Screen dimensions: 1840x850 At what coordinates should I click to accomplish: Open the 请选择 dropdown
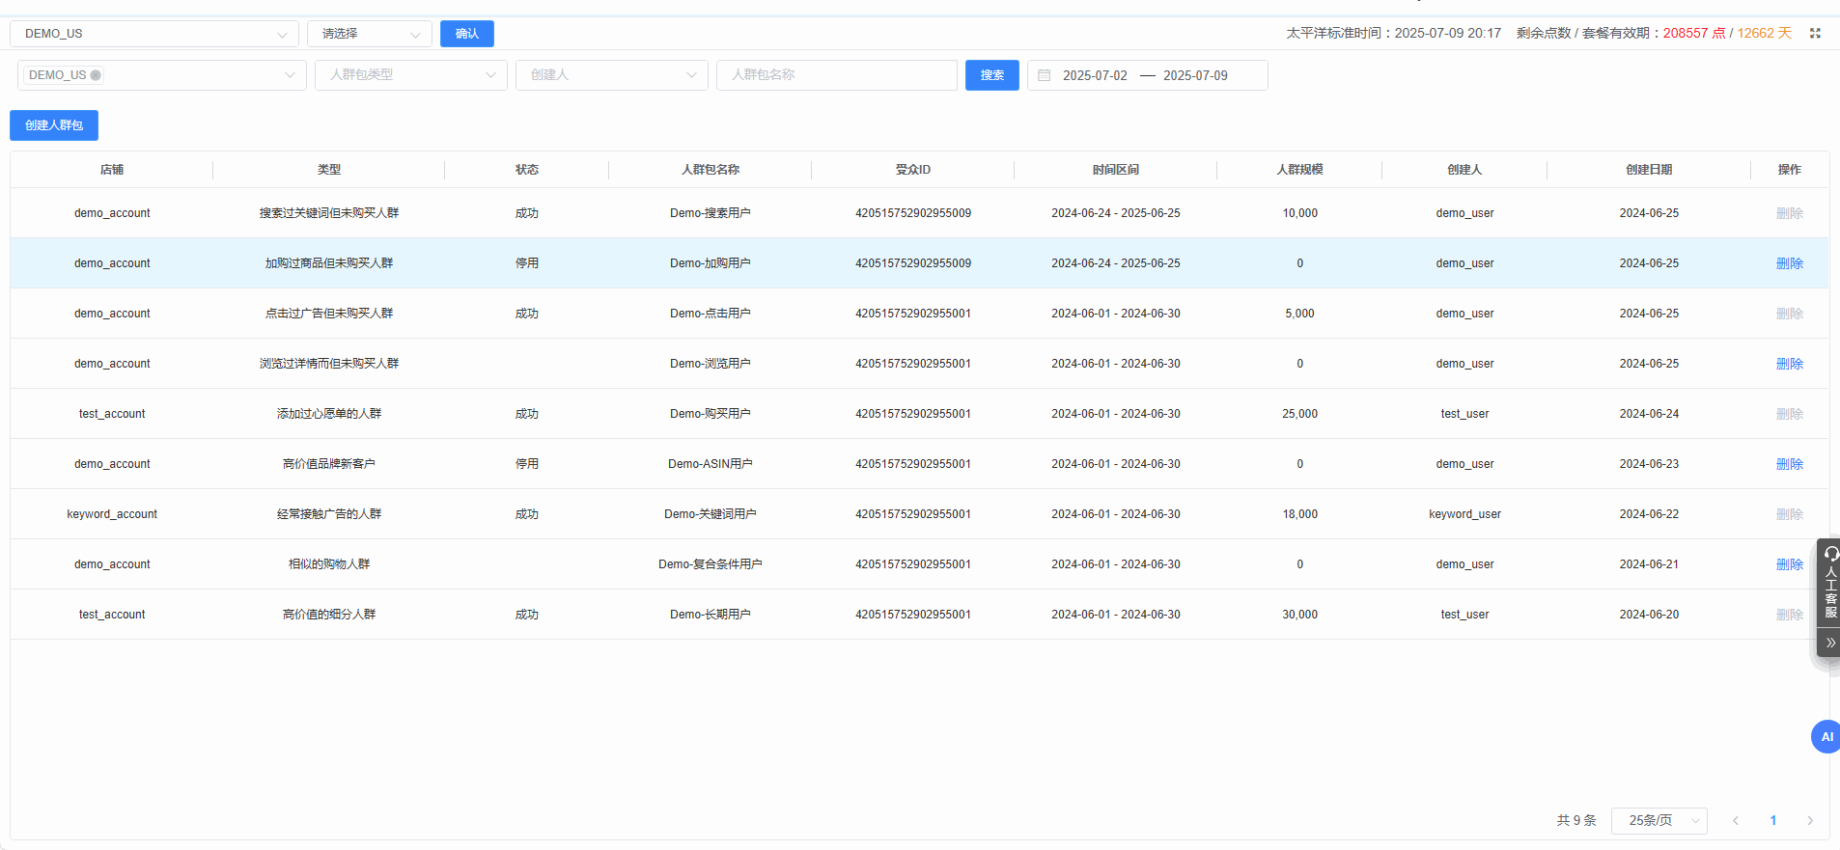pyautogui.click(x=370, y=34)
